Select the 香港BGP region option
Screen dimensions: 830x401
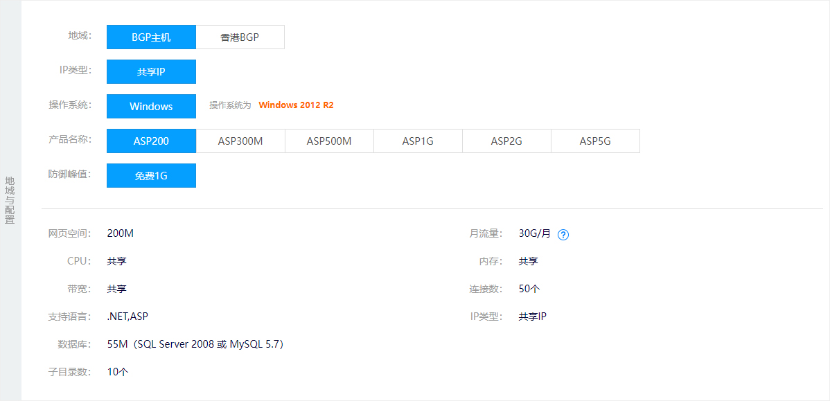tap(240, 37)
